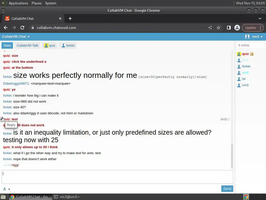This screenshot has width=266, height=200.
Task: Click Ddarkriggy09871 username in chat
Action: click(16, 84)
